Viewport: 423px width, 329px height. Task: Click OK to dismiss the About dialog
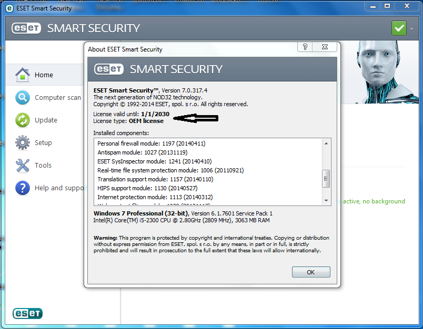[x=311, y=272]
